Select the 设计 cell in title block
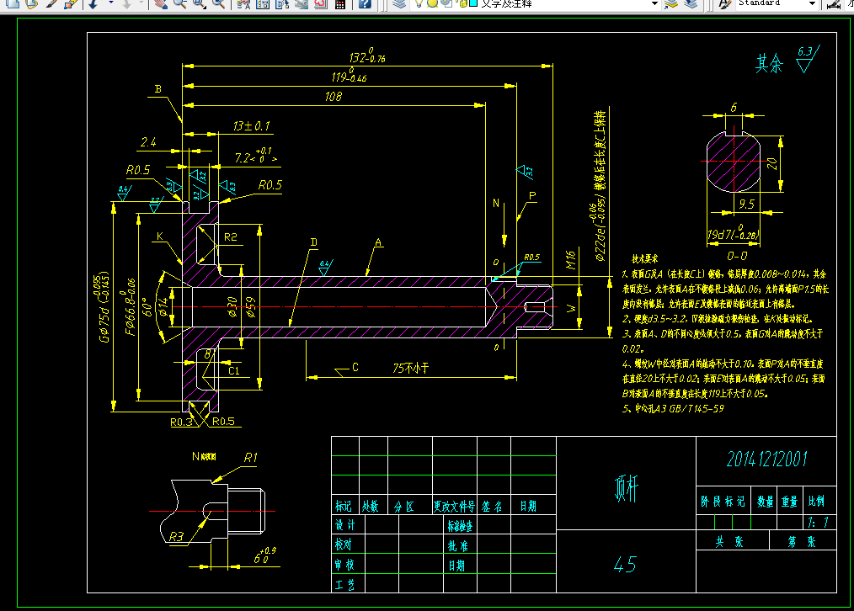Viewport: 854px width, 611px height. point(344,525)
